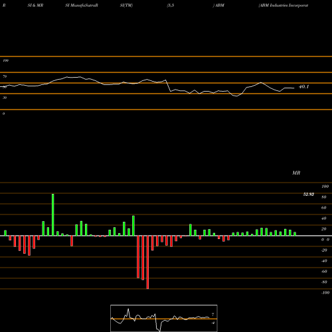Image resolution: width=332 pixels, height=332 pixels.
Task: Click the 'SI & MR' header text
Action: coord(35,5)
